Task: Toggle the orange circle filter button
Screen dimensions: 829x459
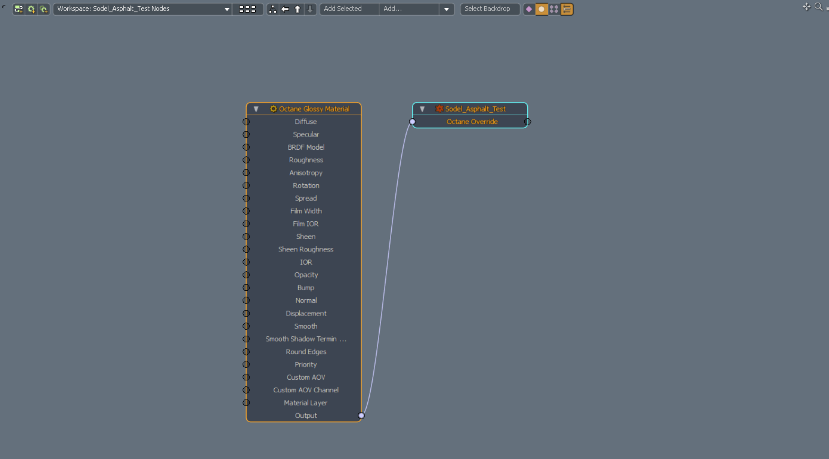Action: click(541, 9)
